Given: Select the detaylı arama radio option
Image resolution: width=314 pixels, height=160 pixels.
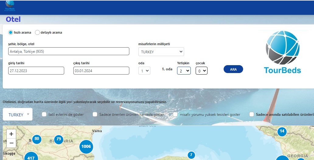Looking at the screenshot, I should coord(37,32).
